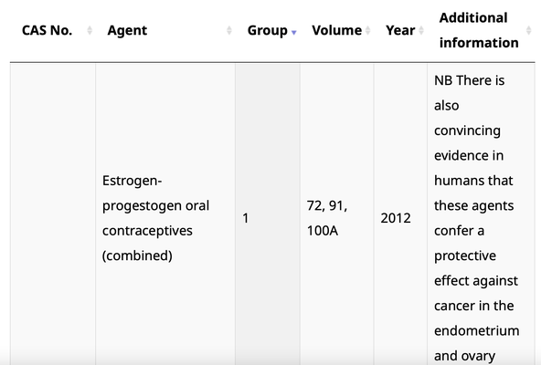Sort table by CAS No. column
The image size is (541, 365).
pyautogui.click(x=90, y=30)
